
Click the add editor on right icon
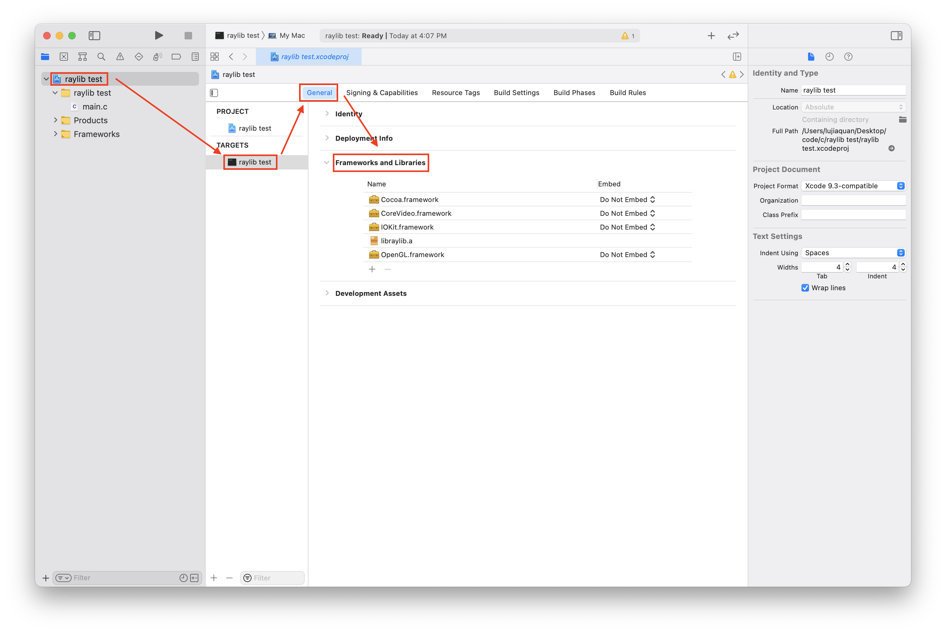tap(737, 57)
